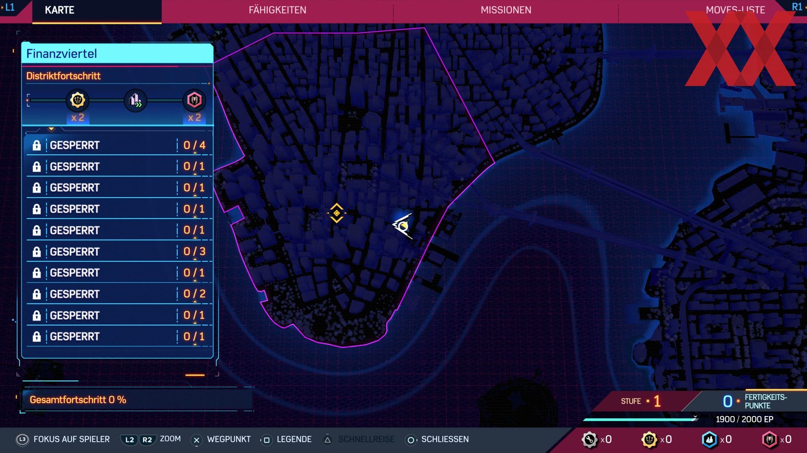Click the Gesamtfortschritt 0 % bar
The height and width of the screenshot is (453, 807).
coord(137,400)
